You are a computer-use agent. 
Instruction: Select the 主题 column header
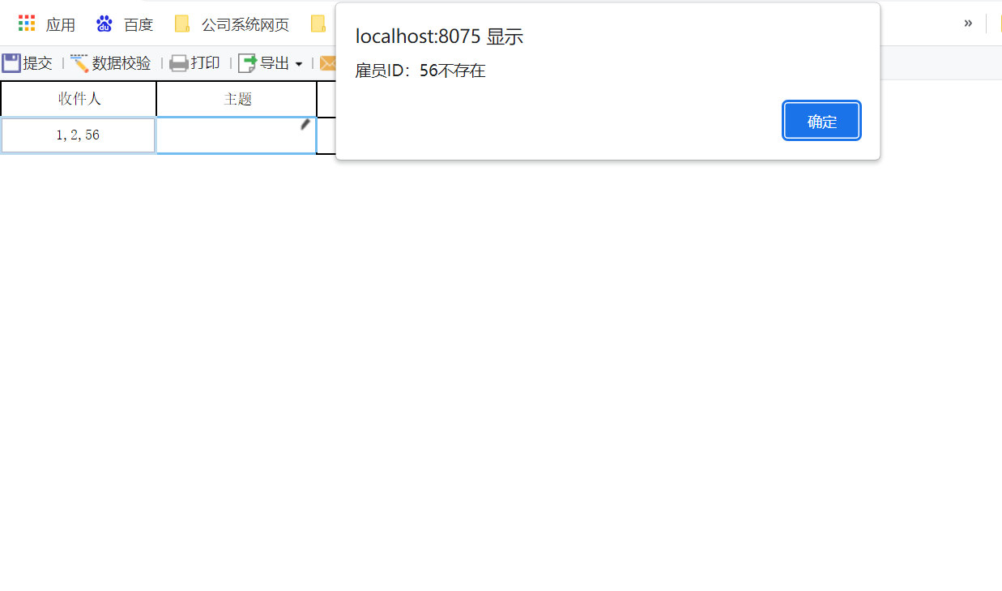point(237,99)
